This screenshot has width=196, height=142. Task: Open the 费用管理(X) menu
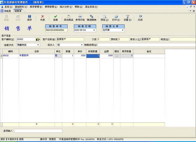tap(51, 7)
